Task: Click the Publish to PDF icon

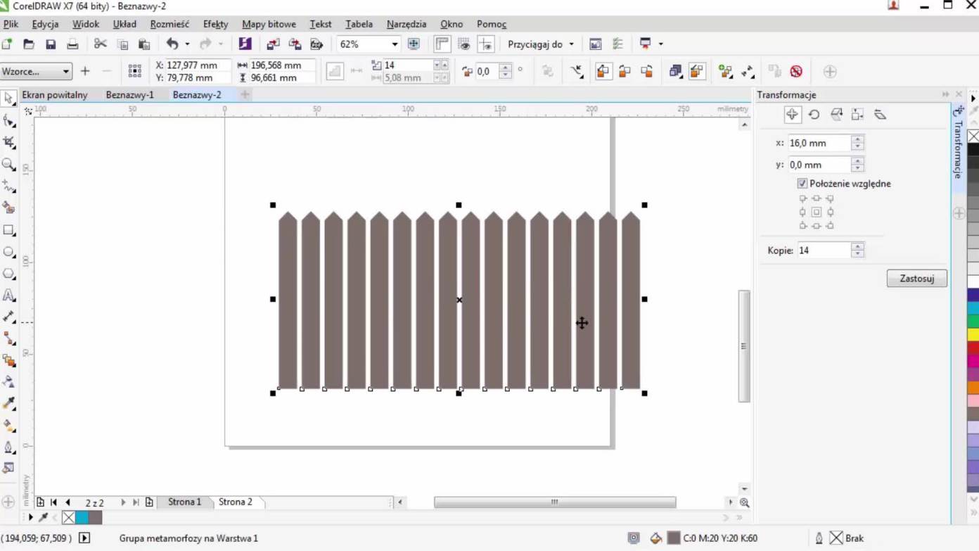Action: pyautogui.click(x=316, y=44)
